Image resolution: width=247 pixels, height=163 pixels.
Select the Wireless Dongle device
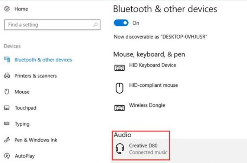point(147,105)
